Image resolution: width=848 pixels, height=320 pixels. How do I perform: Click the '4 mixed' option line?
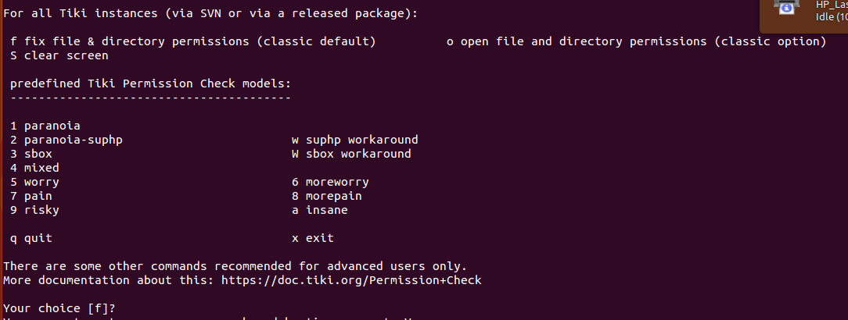point(34,168)
